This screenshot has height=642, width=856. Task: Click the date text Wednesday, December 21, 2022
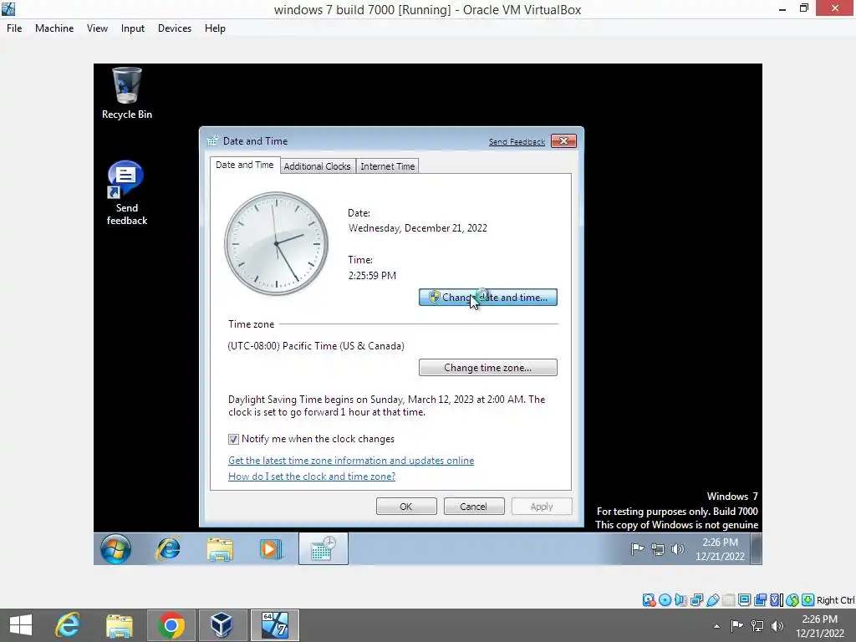point(418,228)
